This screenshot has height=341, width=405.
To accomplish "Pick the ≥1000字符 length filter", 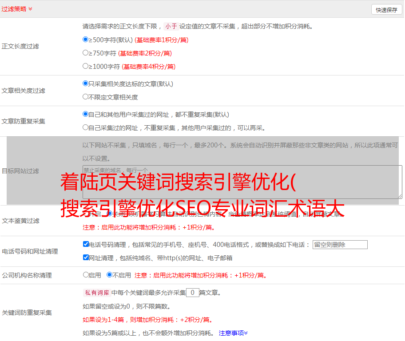I will click(x=86, y=66).
